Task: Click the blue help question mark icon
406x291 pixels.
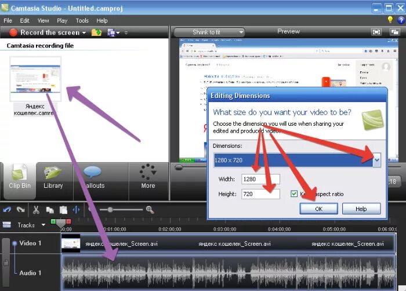Action: click(x=401, y=20)
